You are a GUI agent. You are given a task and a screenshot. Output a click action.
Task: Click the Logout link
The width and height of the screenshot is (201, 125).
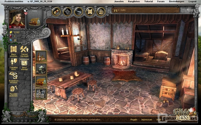click(192, 2)
